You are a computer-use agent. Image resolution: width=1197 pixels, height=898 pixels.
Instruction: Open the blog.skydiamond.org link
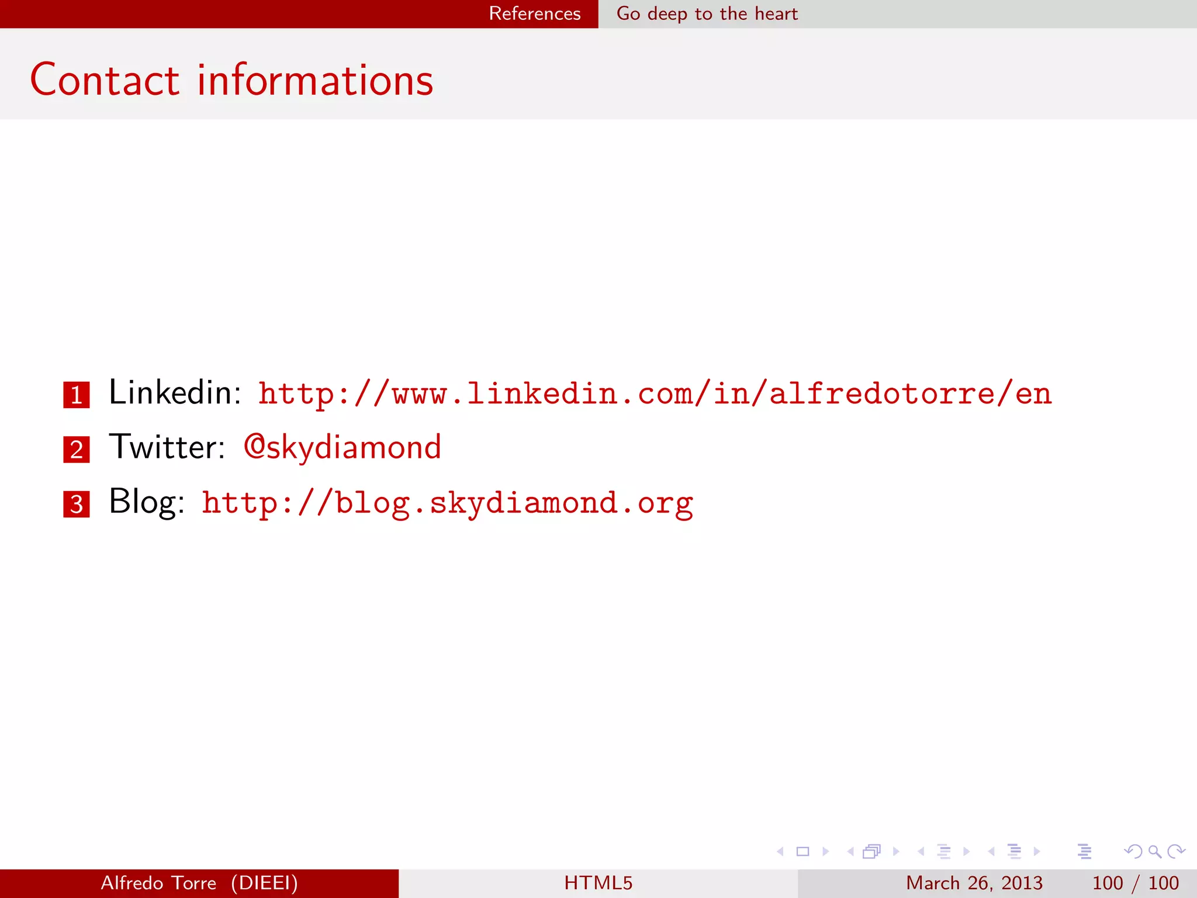tap(447, 503)
